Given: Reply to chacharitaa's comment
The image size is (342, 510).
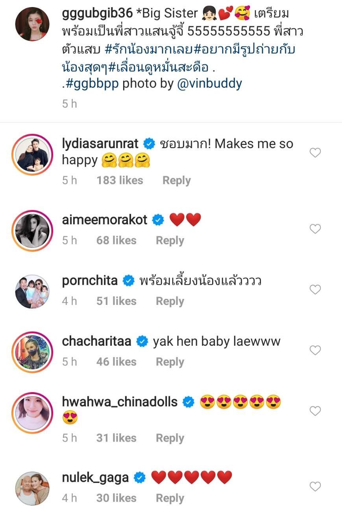Looking at the screenshot, I should point(170,361).
